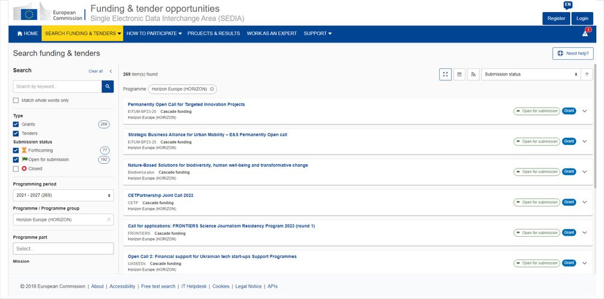Uncheck the Open for submission filter checkbox
604x299 pixels.
click(16, 159)
